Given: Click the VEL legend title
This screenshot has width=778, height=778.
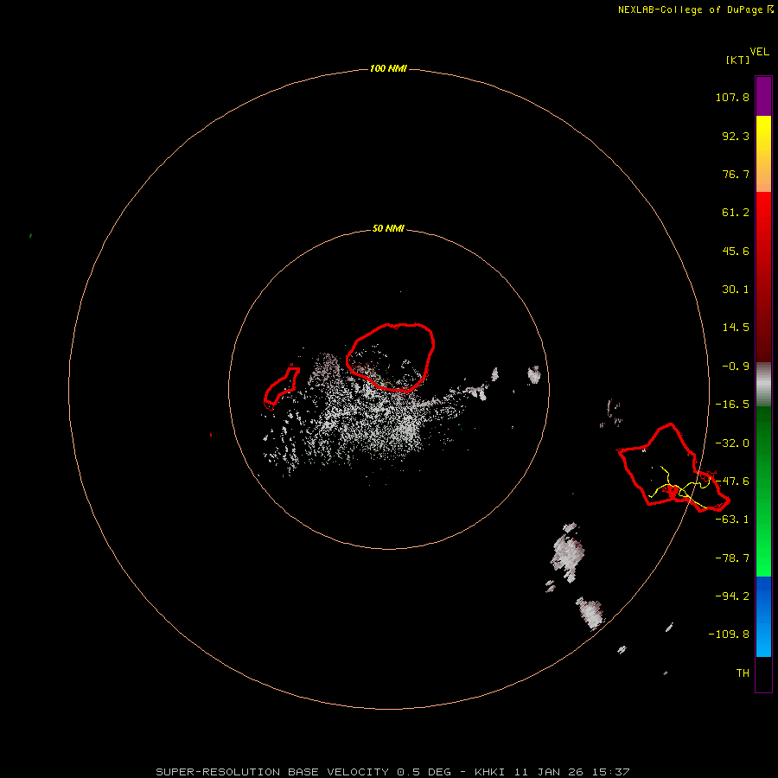Looking at the screenshot, I should [x=760, y=52].
